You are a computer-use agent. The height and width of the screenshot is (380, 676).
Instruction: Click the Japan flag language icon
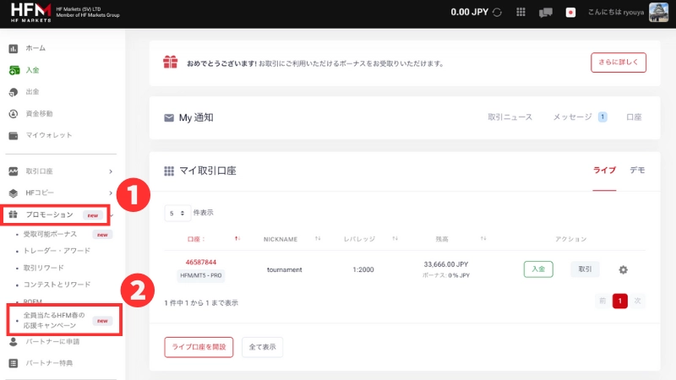[x=571, y=13]
